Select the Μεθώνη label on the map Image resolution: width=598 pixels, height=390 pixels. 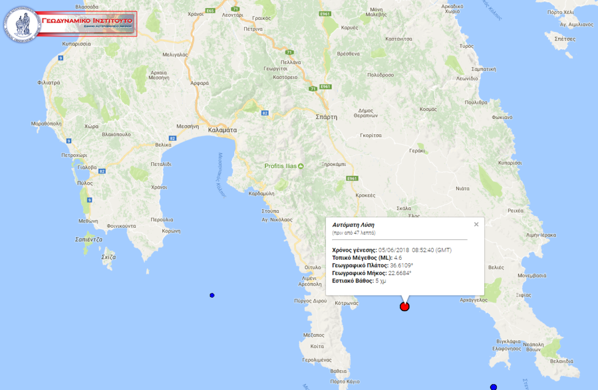(x=88, y=221)
